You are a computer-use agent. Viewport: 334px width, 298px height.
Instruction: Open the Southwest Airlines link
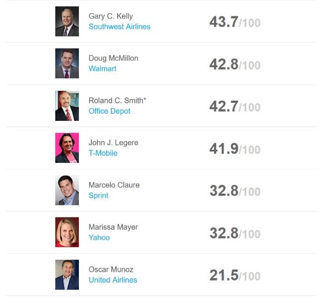(119, 27)
